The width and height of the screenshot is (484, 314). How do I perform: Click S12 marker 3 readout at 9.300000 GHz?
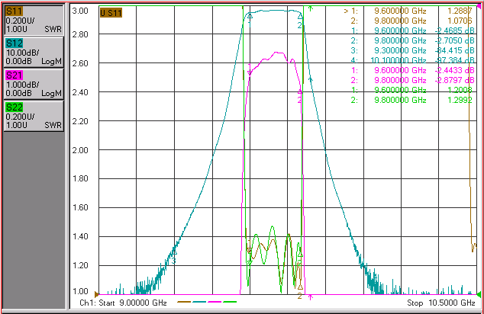pyautogui.click(x=412, y=50)
